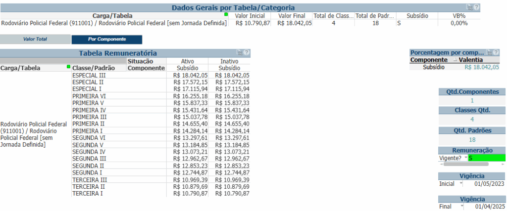Click the Classes Qtd. value 4
The height and width of the screenshot is (211, 507).
[x=472, y=120]
